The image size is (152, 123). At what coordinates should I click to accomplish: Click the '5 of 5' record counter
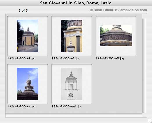point(23,10)
